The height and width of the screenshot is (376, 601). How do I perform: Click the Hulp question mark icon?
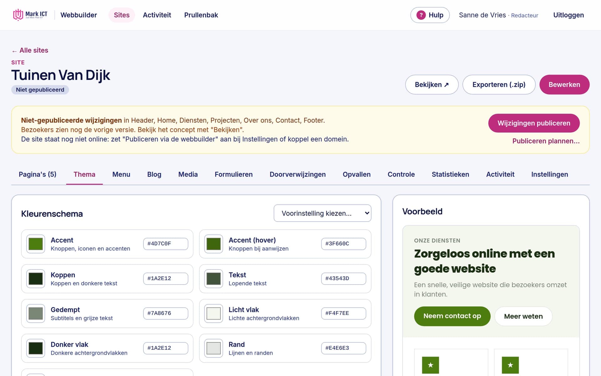coord(421,15)
